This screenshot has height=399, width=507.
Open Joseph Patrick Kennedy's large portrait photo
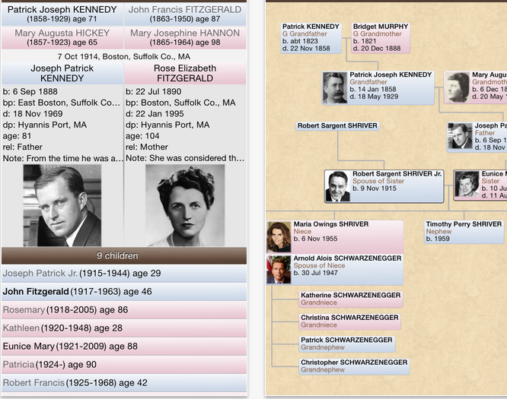(62, 206)
